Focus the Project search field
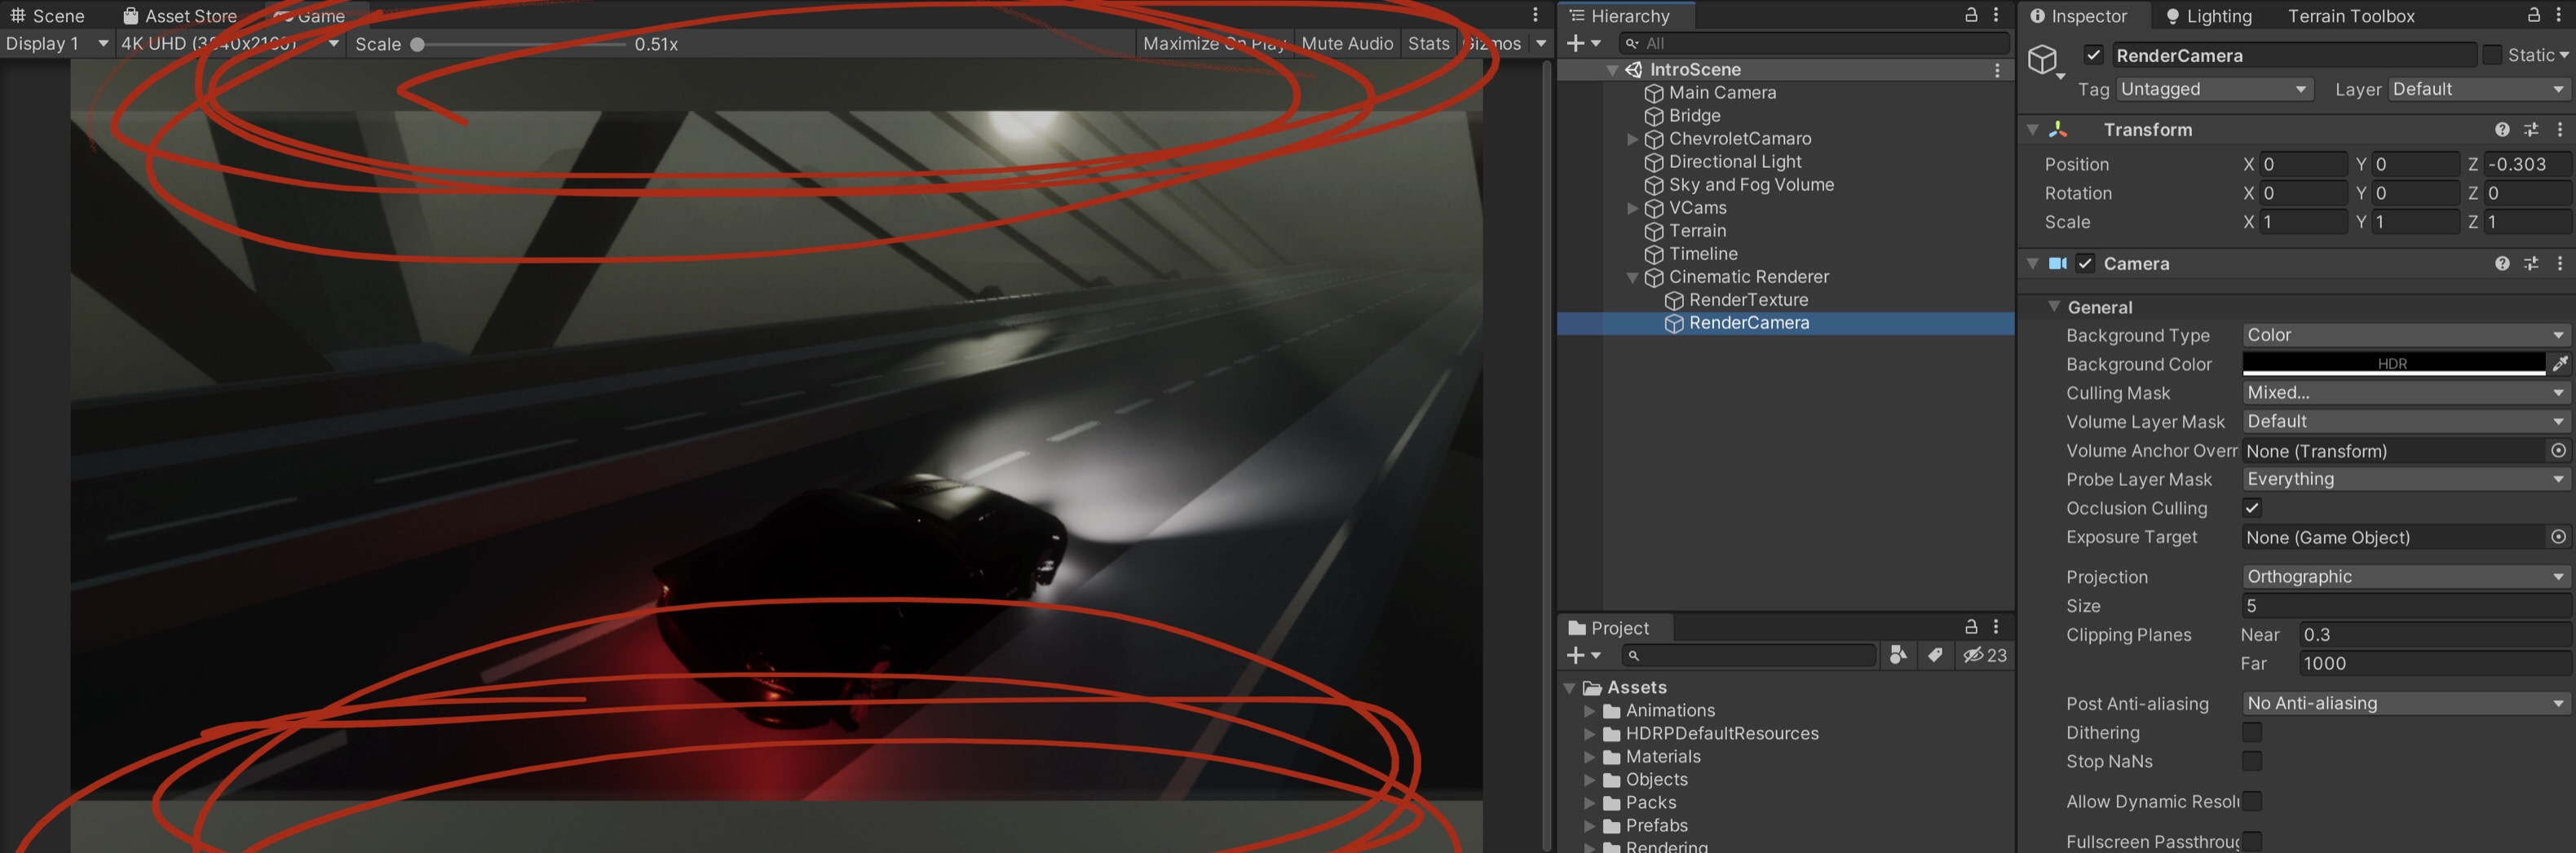This screenshot has width=2576, height=853. (x=1748, y=656)
